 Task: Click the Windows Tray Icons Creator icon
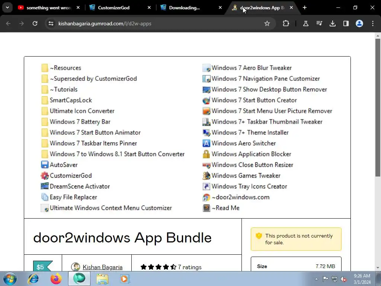tap(206, 186)
